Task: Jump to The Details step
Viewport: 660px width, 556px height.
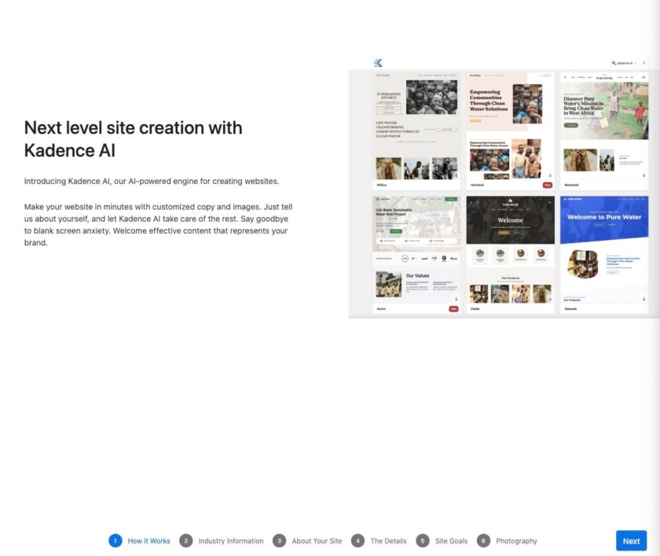Action: 388,541
